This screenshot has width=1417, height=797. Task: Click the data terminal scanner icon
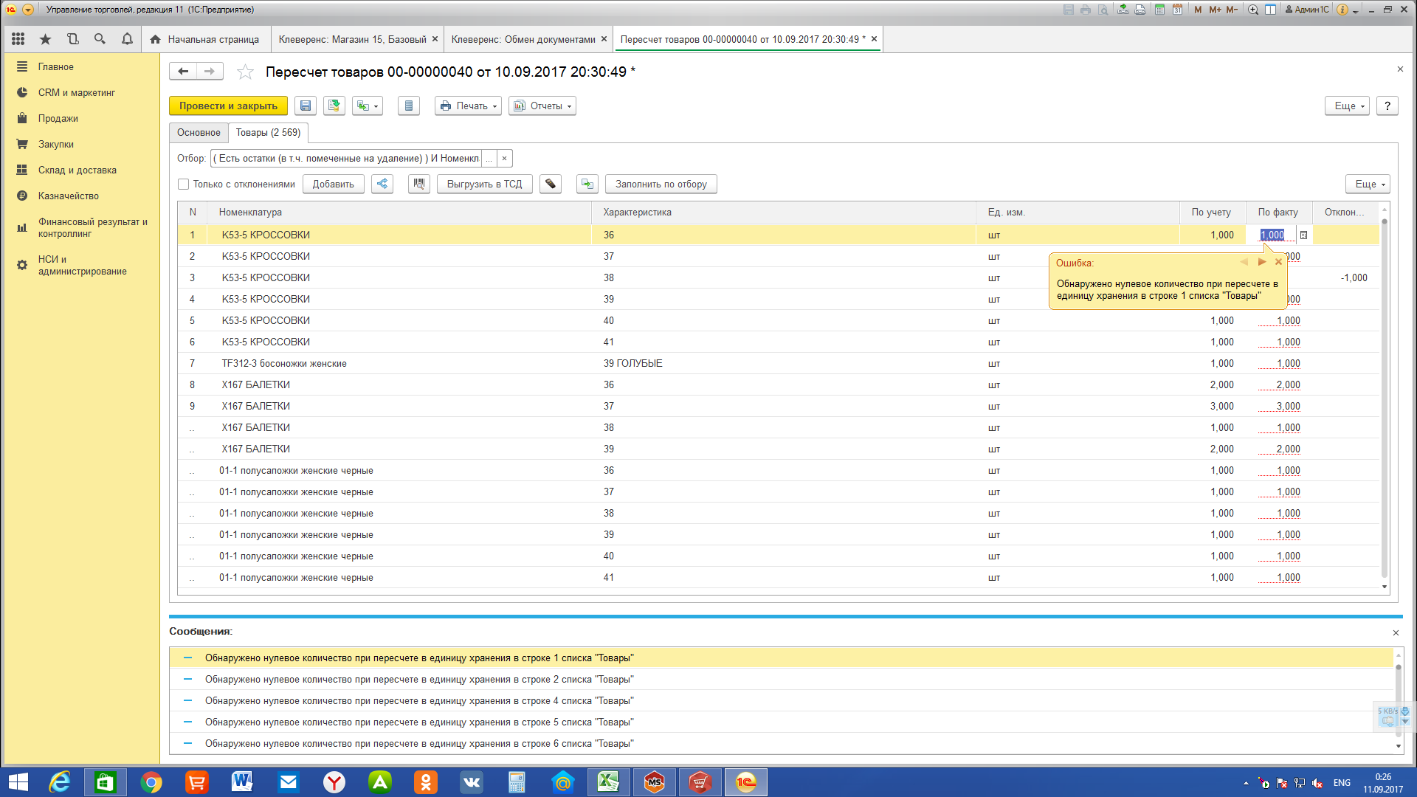(551, 184)
